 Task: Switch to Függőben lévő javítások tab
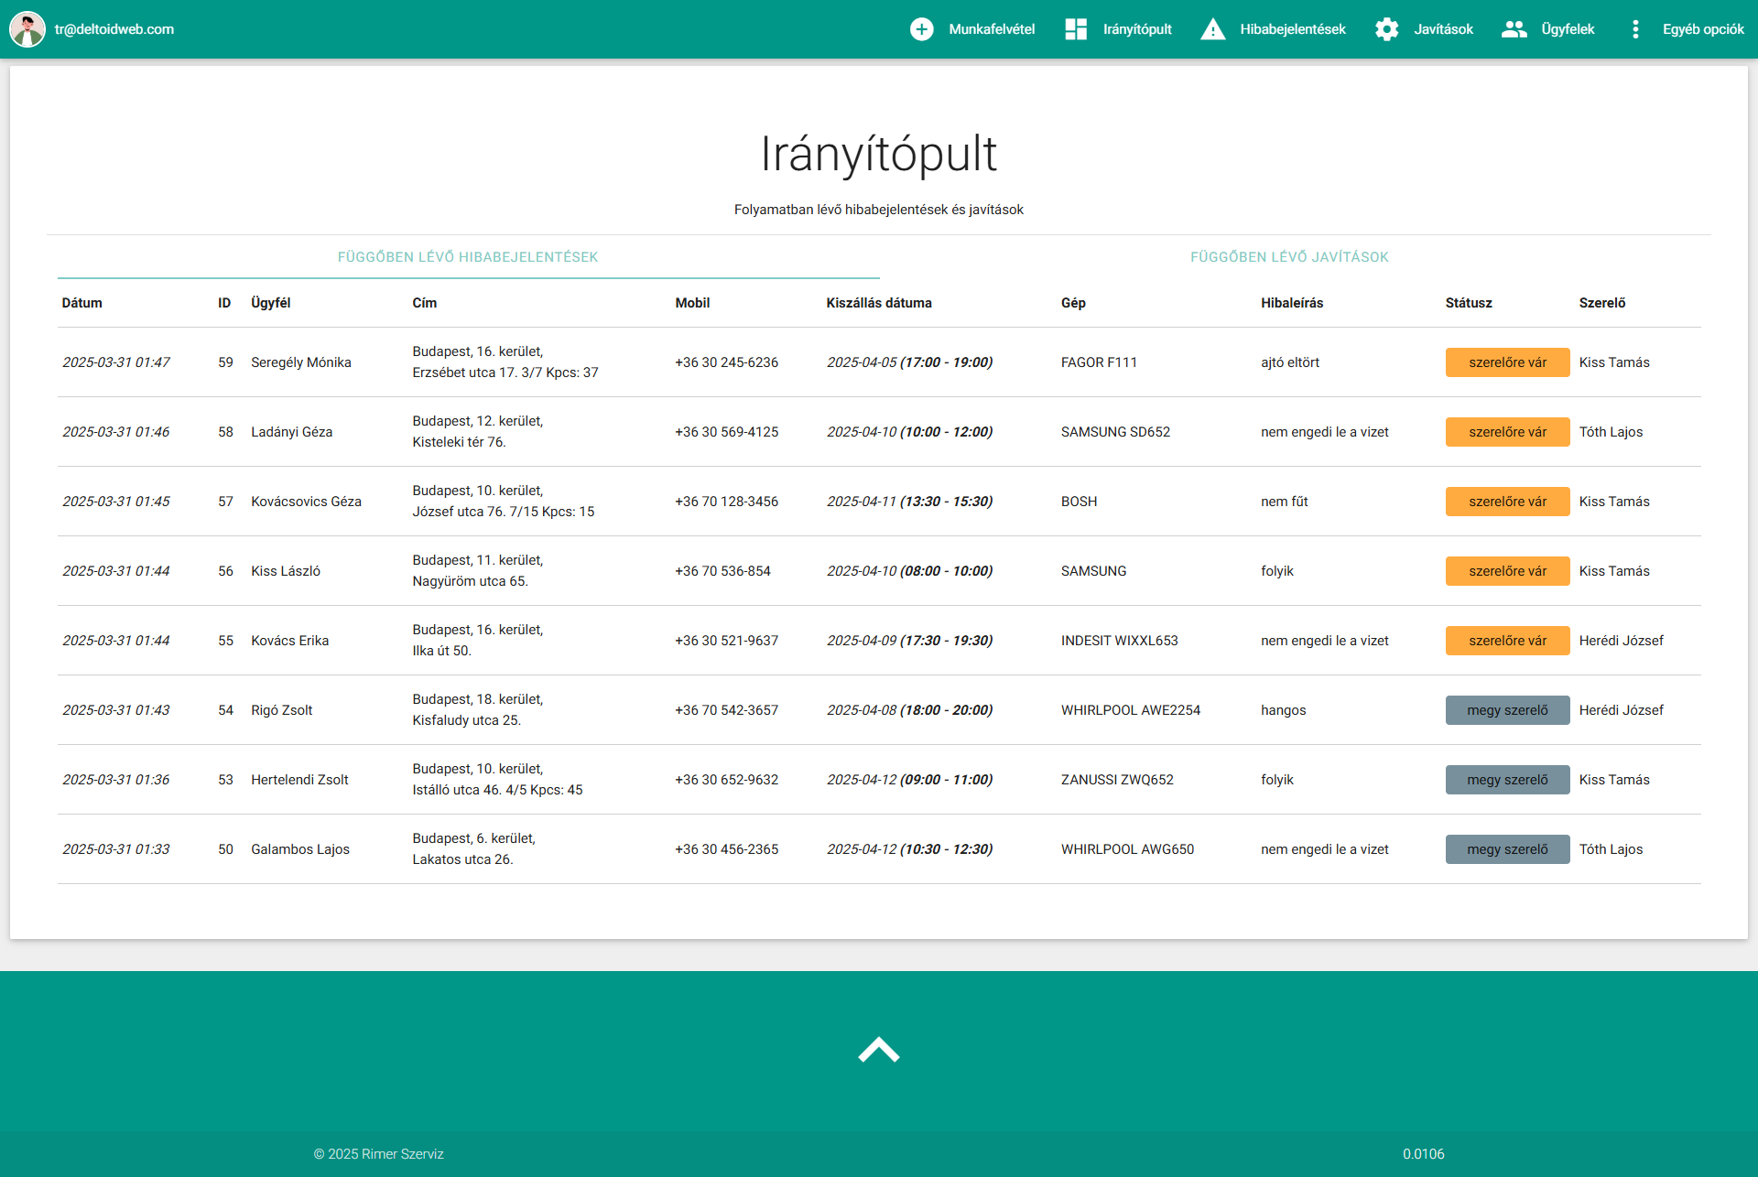coord(1289,257)
